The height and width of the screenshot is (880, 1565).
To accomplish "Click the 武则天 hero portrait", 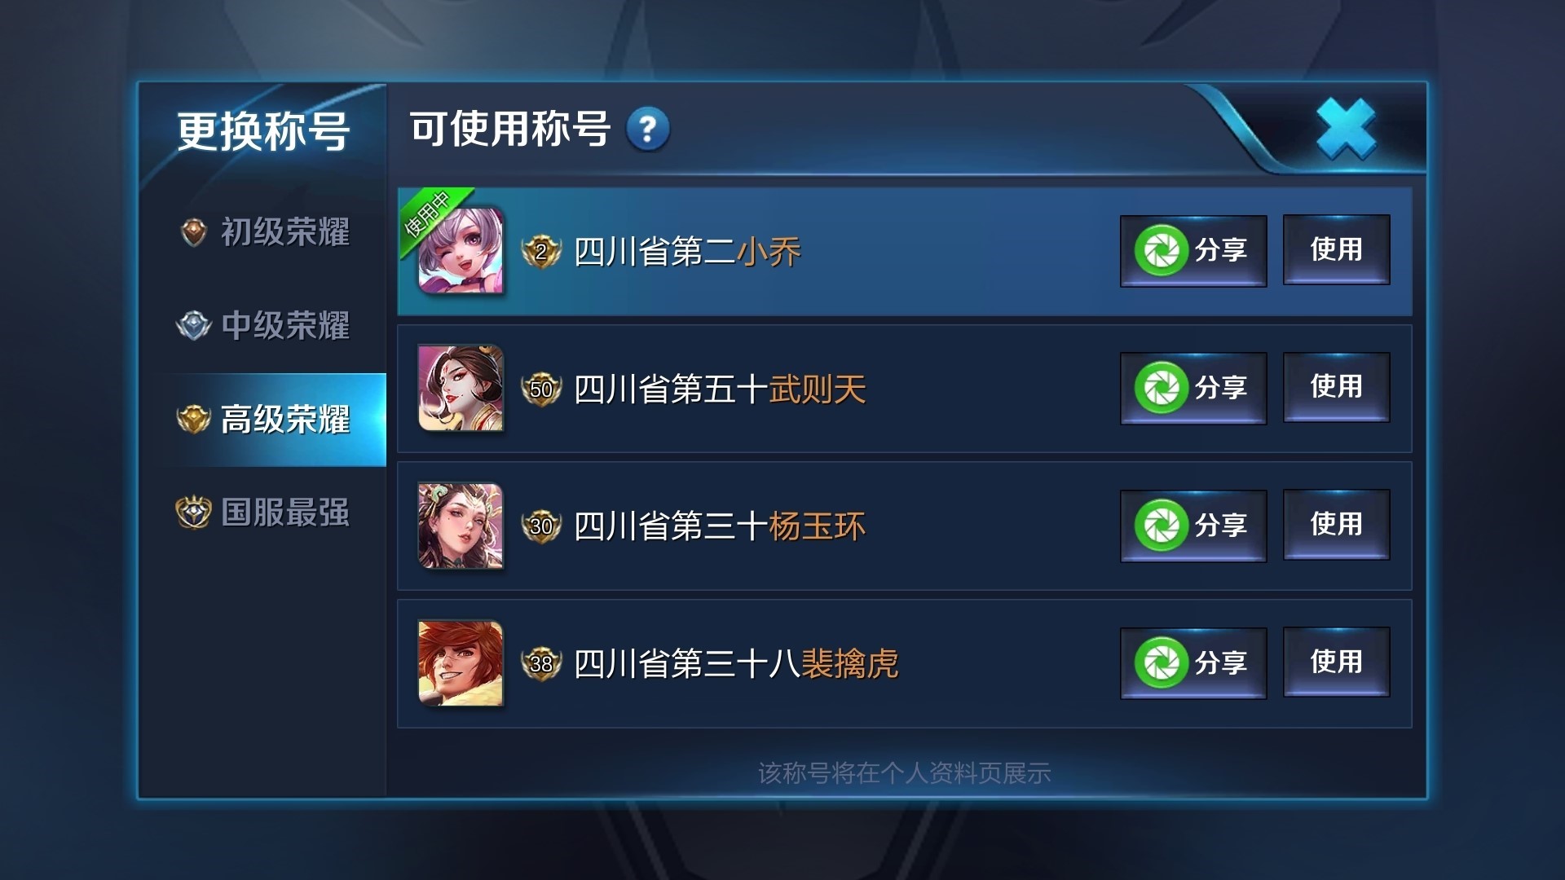I will click(461, 388).
